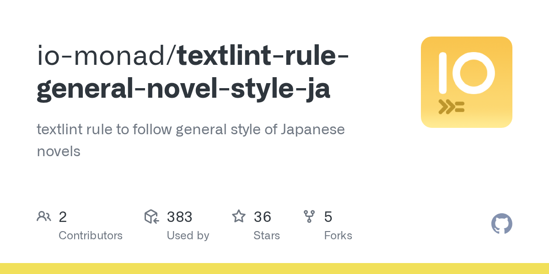Open the GitHub Octocat logo
549x274 pixels.
click(501, 224)
